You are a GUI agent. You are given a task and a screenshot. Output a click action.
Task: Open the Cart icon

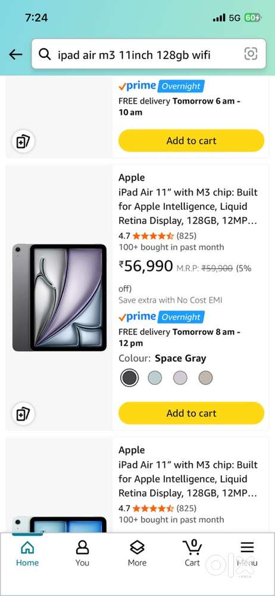(192, 553)
